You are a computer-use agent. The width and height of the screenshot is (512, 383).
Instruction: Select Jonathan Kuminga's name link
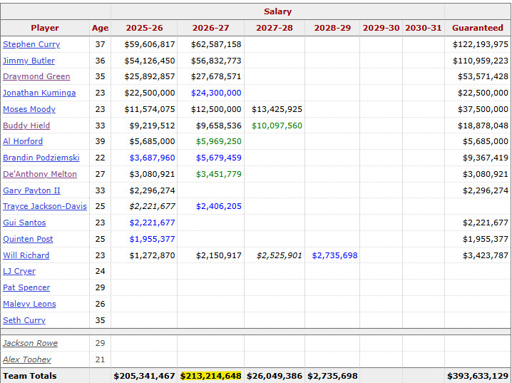point(39,93)
